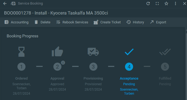Click the Soennecken, Torben acceptance link

coord(129,91)
